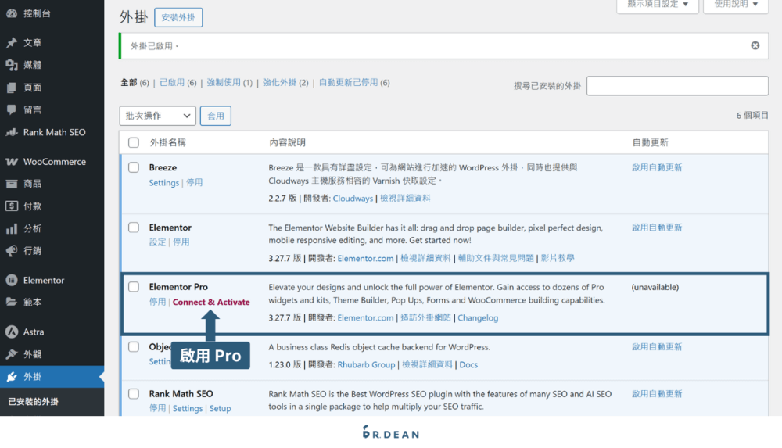Click the 外觀 appearance brush icon
782x448 pixels.
click(x=12, y=354)
